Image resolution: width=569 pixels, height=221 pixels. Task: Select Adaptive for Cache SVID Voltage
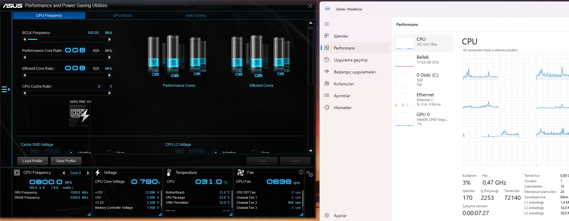click(x=71, y=152)
